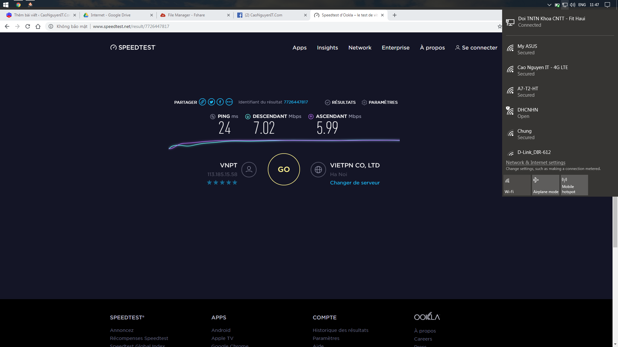Image resolution: width=618 pixels, height=347 pixels.
Task: Click the address bar URL
Action: tap(131, 26)
